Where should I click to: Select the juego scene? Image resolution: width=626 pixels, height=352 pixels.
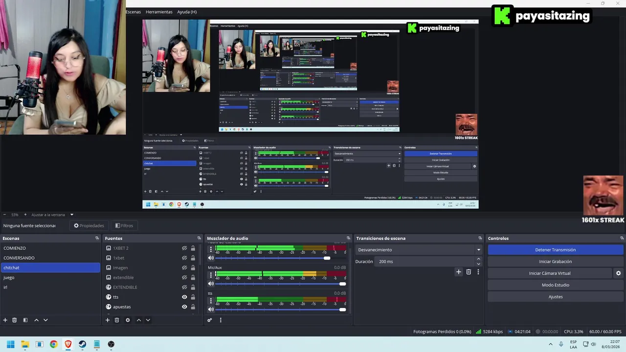tap(50, 278)
